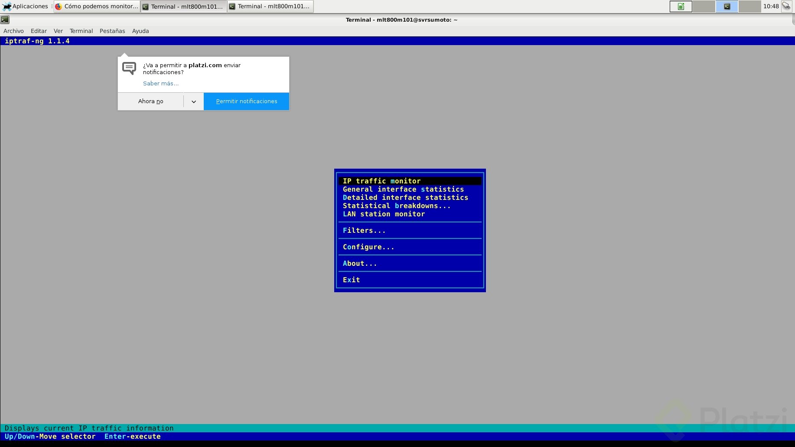Switch to the fourth empty workspace
The height and width of the screenshot is (447, 795).
point(750,7)
